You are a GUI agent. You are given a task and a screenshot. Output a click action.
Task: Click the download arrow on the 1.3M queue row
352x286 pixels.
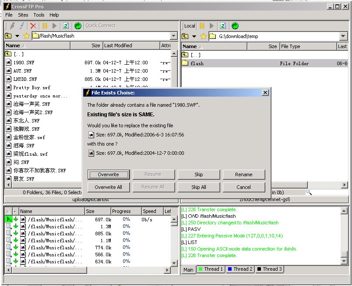click(16, 227)
